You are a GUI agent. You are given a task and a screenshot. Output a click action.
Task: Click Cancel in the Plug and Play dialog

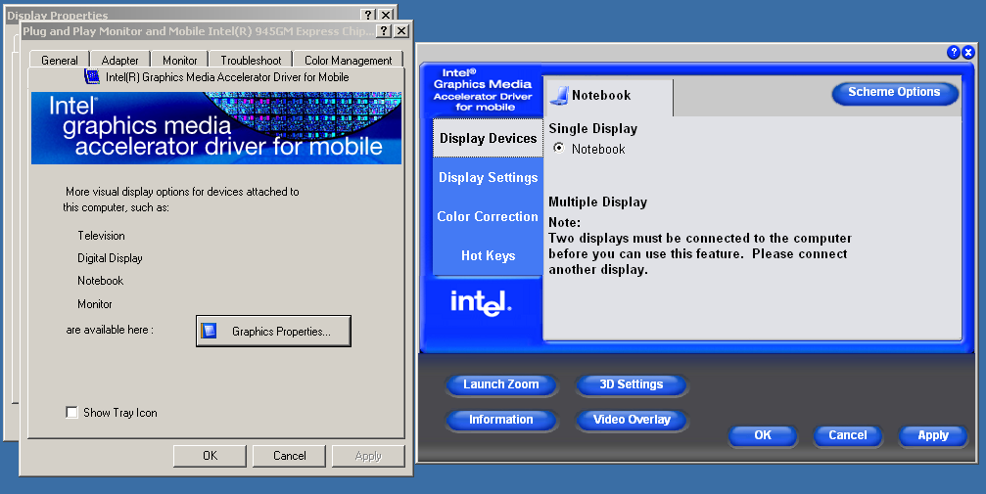289,456
